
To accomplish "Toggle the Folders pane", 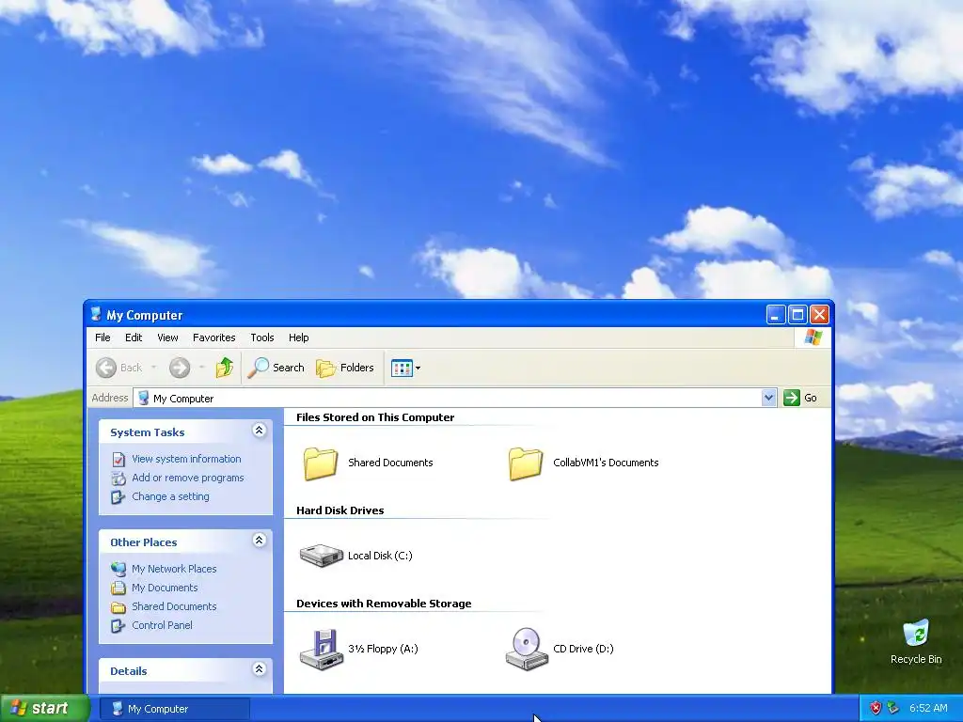I will 345,368.
